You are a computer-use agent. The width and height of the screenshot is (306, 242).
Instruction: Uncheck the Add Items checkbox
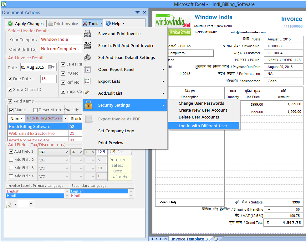coord(10,101)
